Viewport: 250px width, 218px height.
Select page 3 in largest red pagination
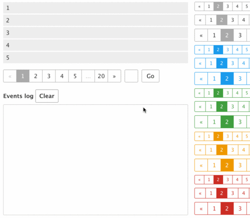[240, 208]
